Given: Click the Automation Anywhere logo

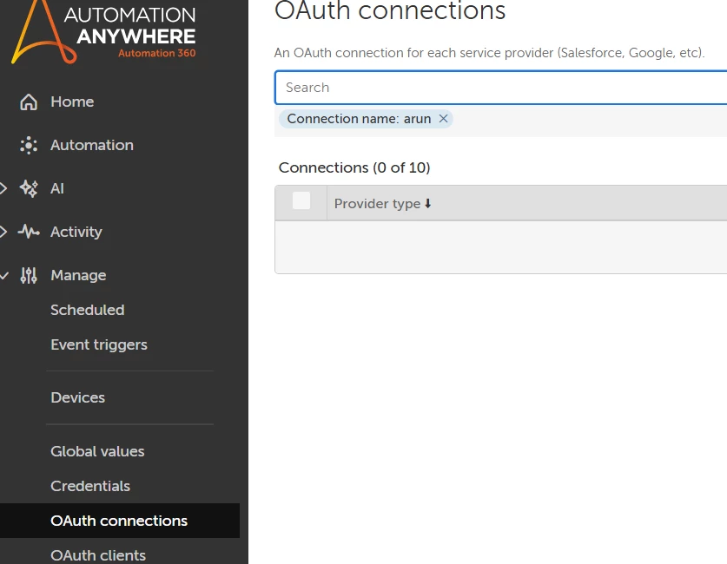Looking at the screenshot, I should click(x=103, y=31).
